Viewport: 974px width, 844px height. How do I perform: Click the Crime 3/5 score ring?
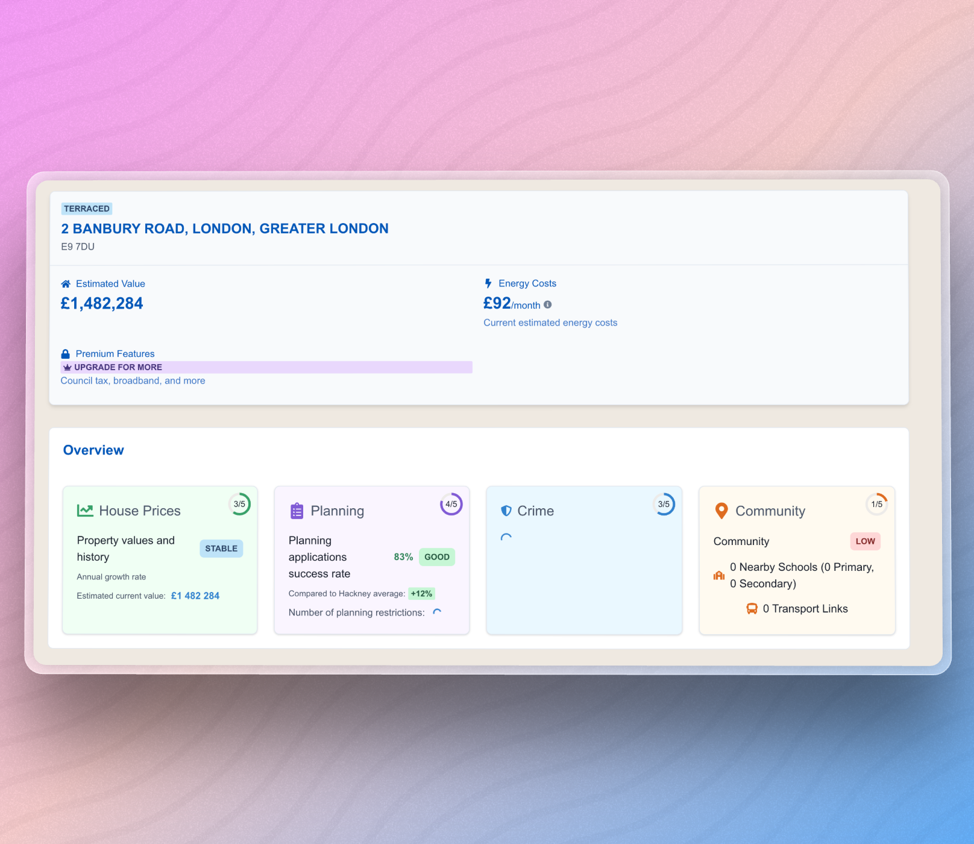click(664, 504)
